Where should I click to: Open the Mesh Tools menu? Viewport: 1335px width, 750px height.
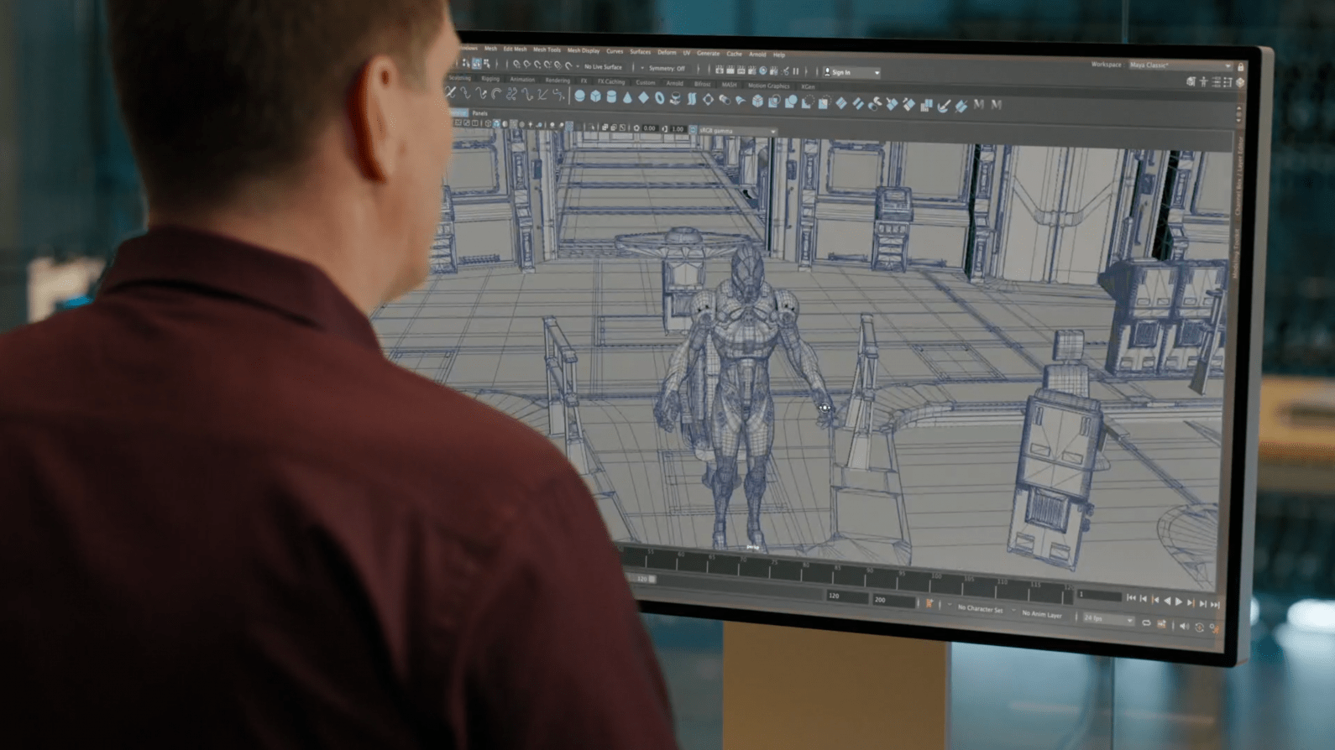tap(547, 49)
